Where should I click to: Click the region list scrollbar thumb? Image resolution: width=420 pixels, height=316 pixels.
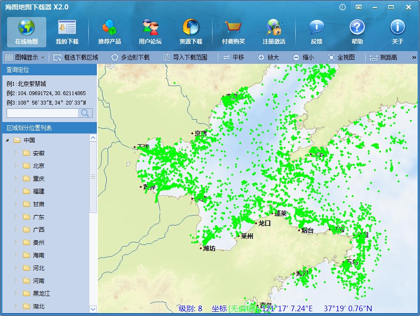[93, 177]
